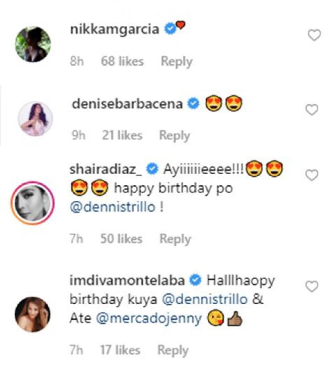Tap heart icon on imdivamontelaba comment

312,287
